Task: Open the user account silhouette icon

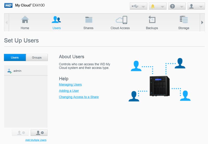Action: click(191, 6)
